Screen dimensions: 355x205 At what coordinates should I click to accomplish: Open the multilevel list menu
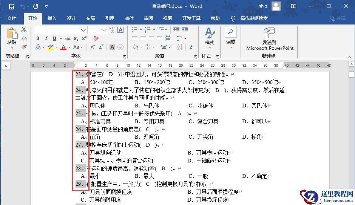tap(162, 30)
